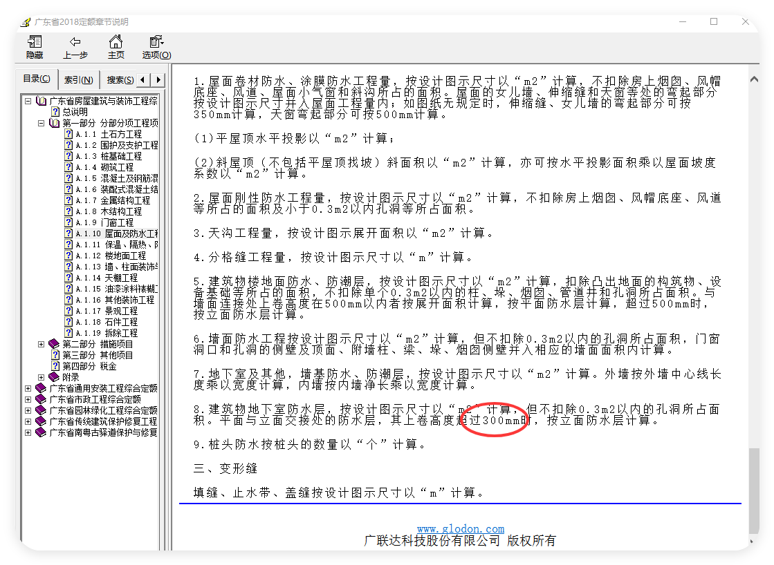
Task: Switch to the 索引(N) tab
Action: [78, 80]
